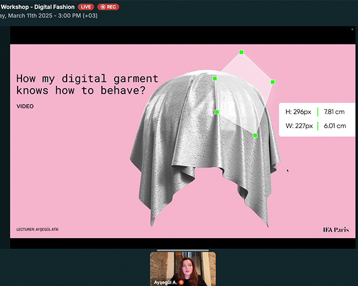Select the bottommost green transform handle
358x286 pixels.
[x=255, y=135]
